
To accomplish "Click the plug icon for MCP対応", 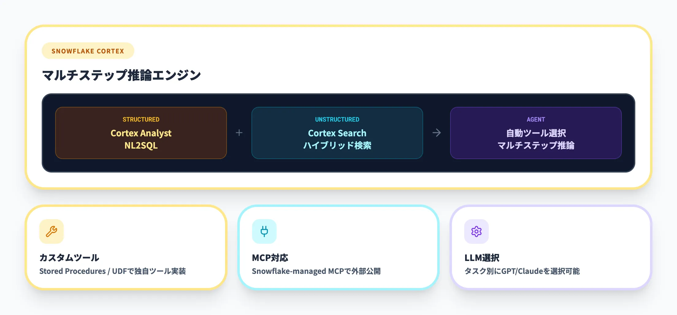I will (264, 231).
